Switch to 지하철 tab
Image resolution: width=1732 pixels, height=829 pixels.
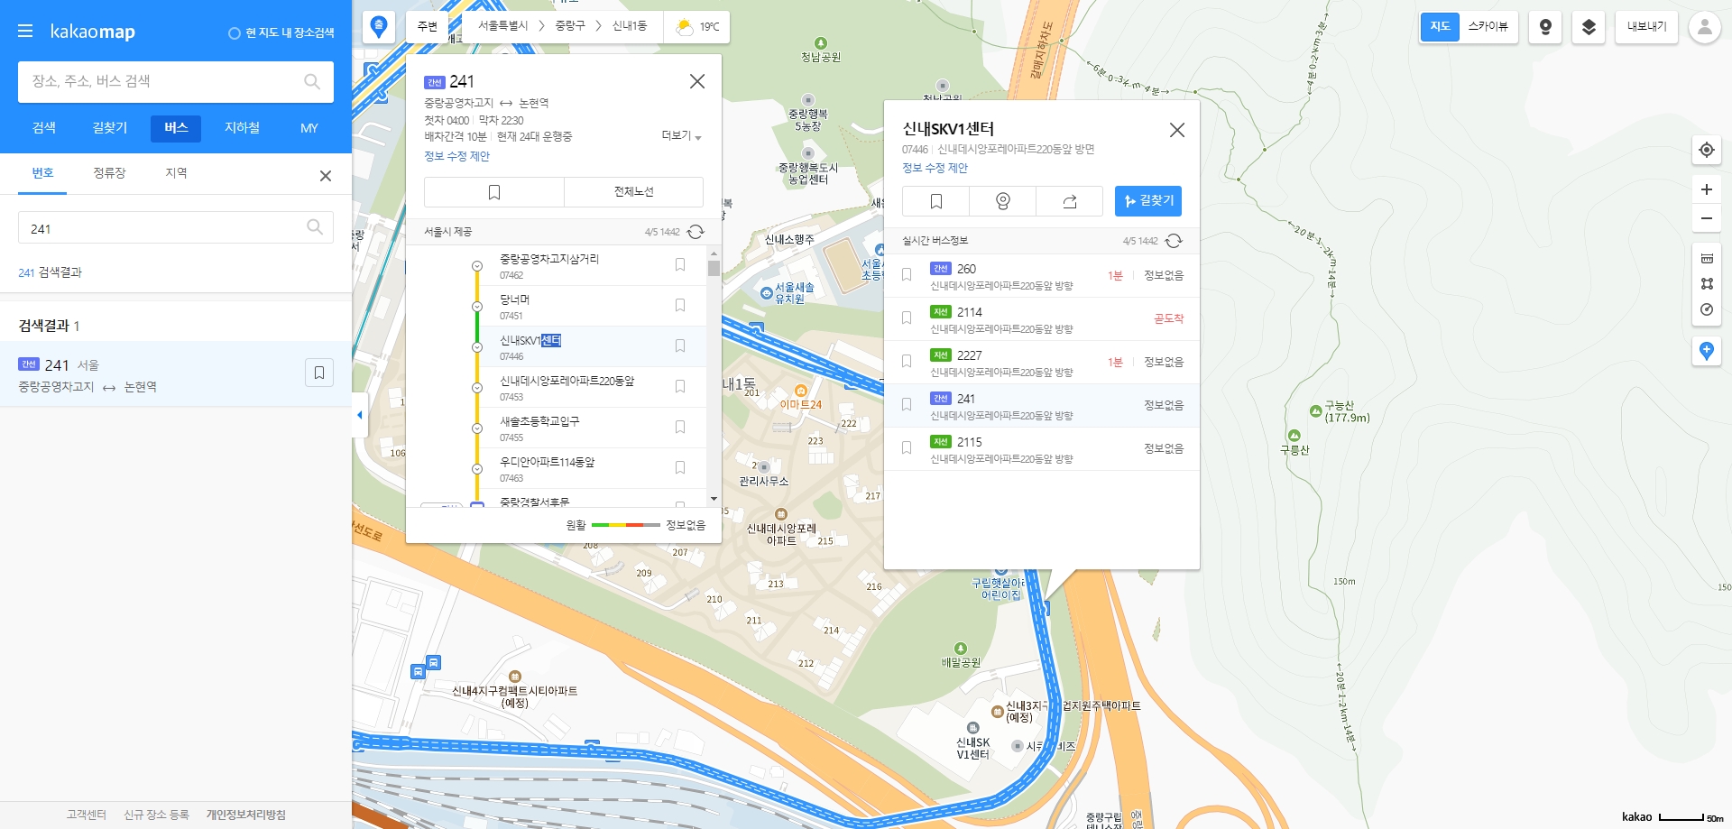[x=242, y=128]
